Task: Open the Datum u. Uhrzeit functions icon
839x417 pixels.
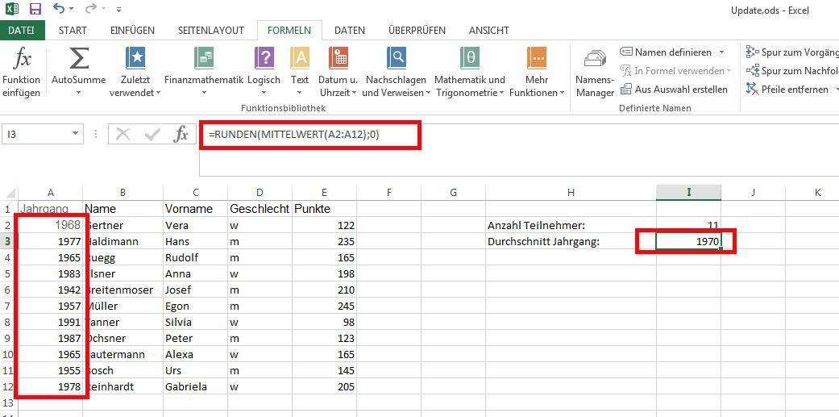Action: [x=339, y=58]
